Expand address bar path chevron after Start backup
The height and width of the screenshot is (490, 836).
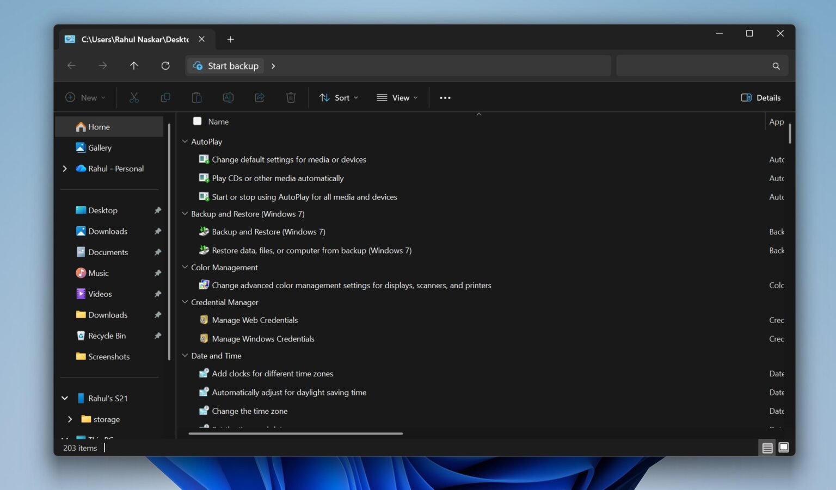coord(273,66)
